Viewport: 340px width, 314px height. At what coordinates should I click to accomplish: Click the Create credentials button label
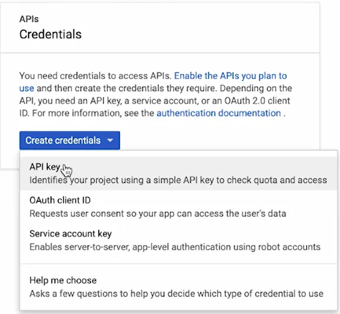pos(63,141)
